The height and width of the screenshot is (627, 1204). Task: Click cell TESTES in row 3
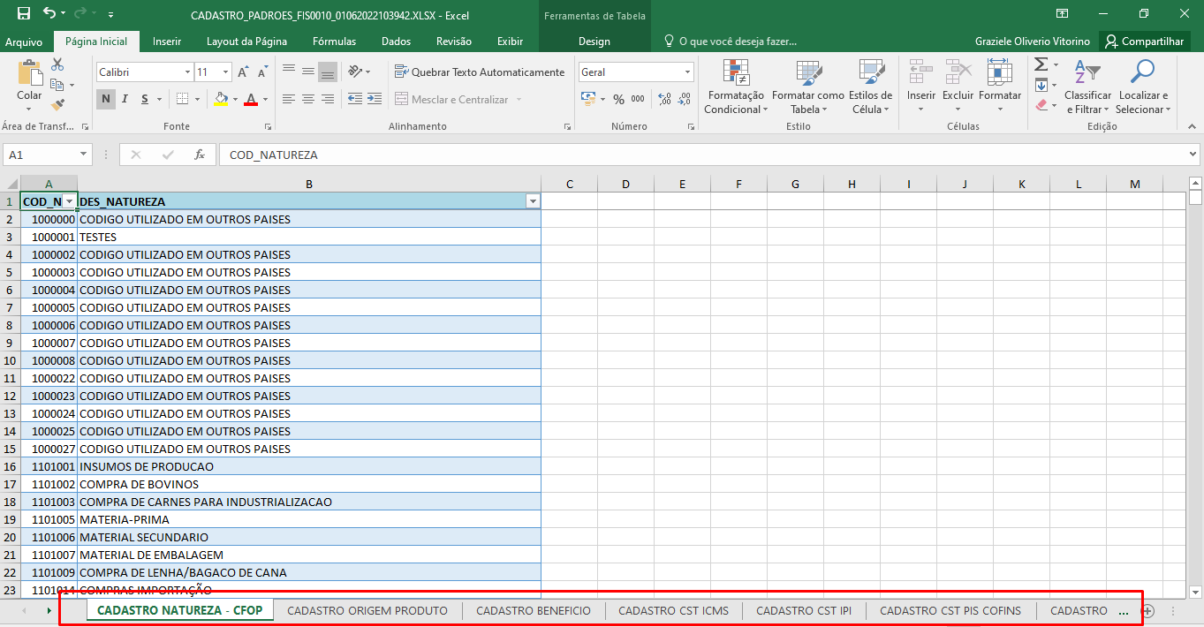point(309,237)
